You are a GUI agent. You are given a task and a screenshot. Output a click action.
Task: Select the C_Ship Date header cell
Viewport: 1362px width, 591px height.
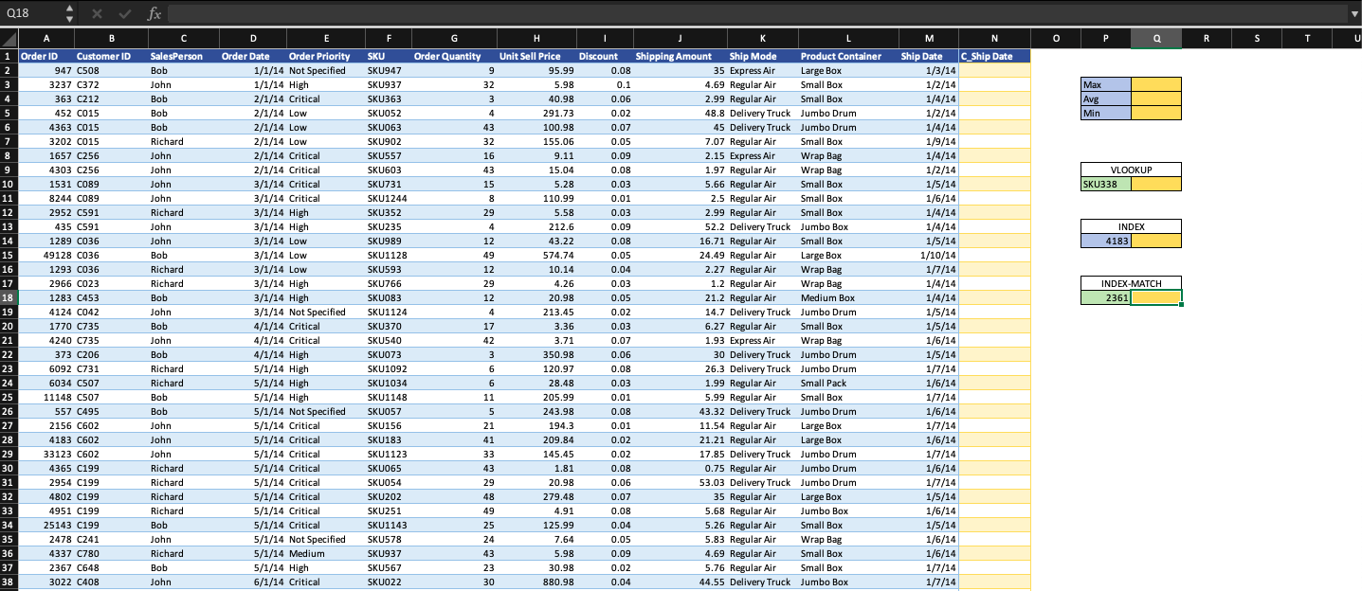coord(994,56)
